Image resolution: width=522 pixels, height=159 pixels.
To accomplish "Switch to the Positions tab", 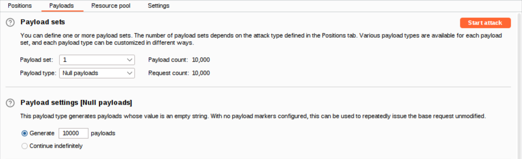I will [20, 6].
